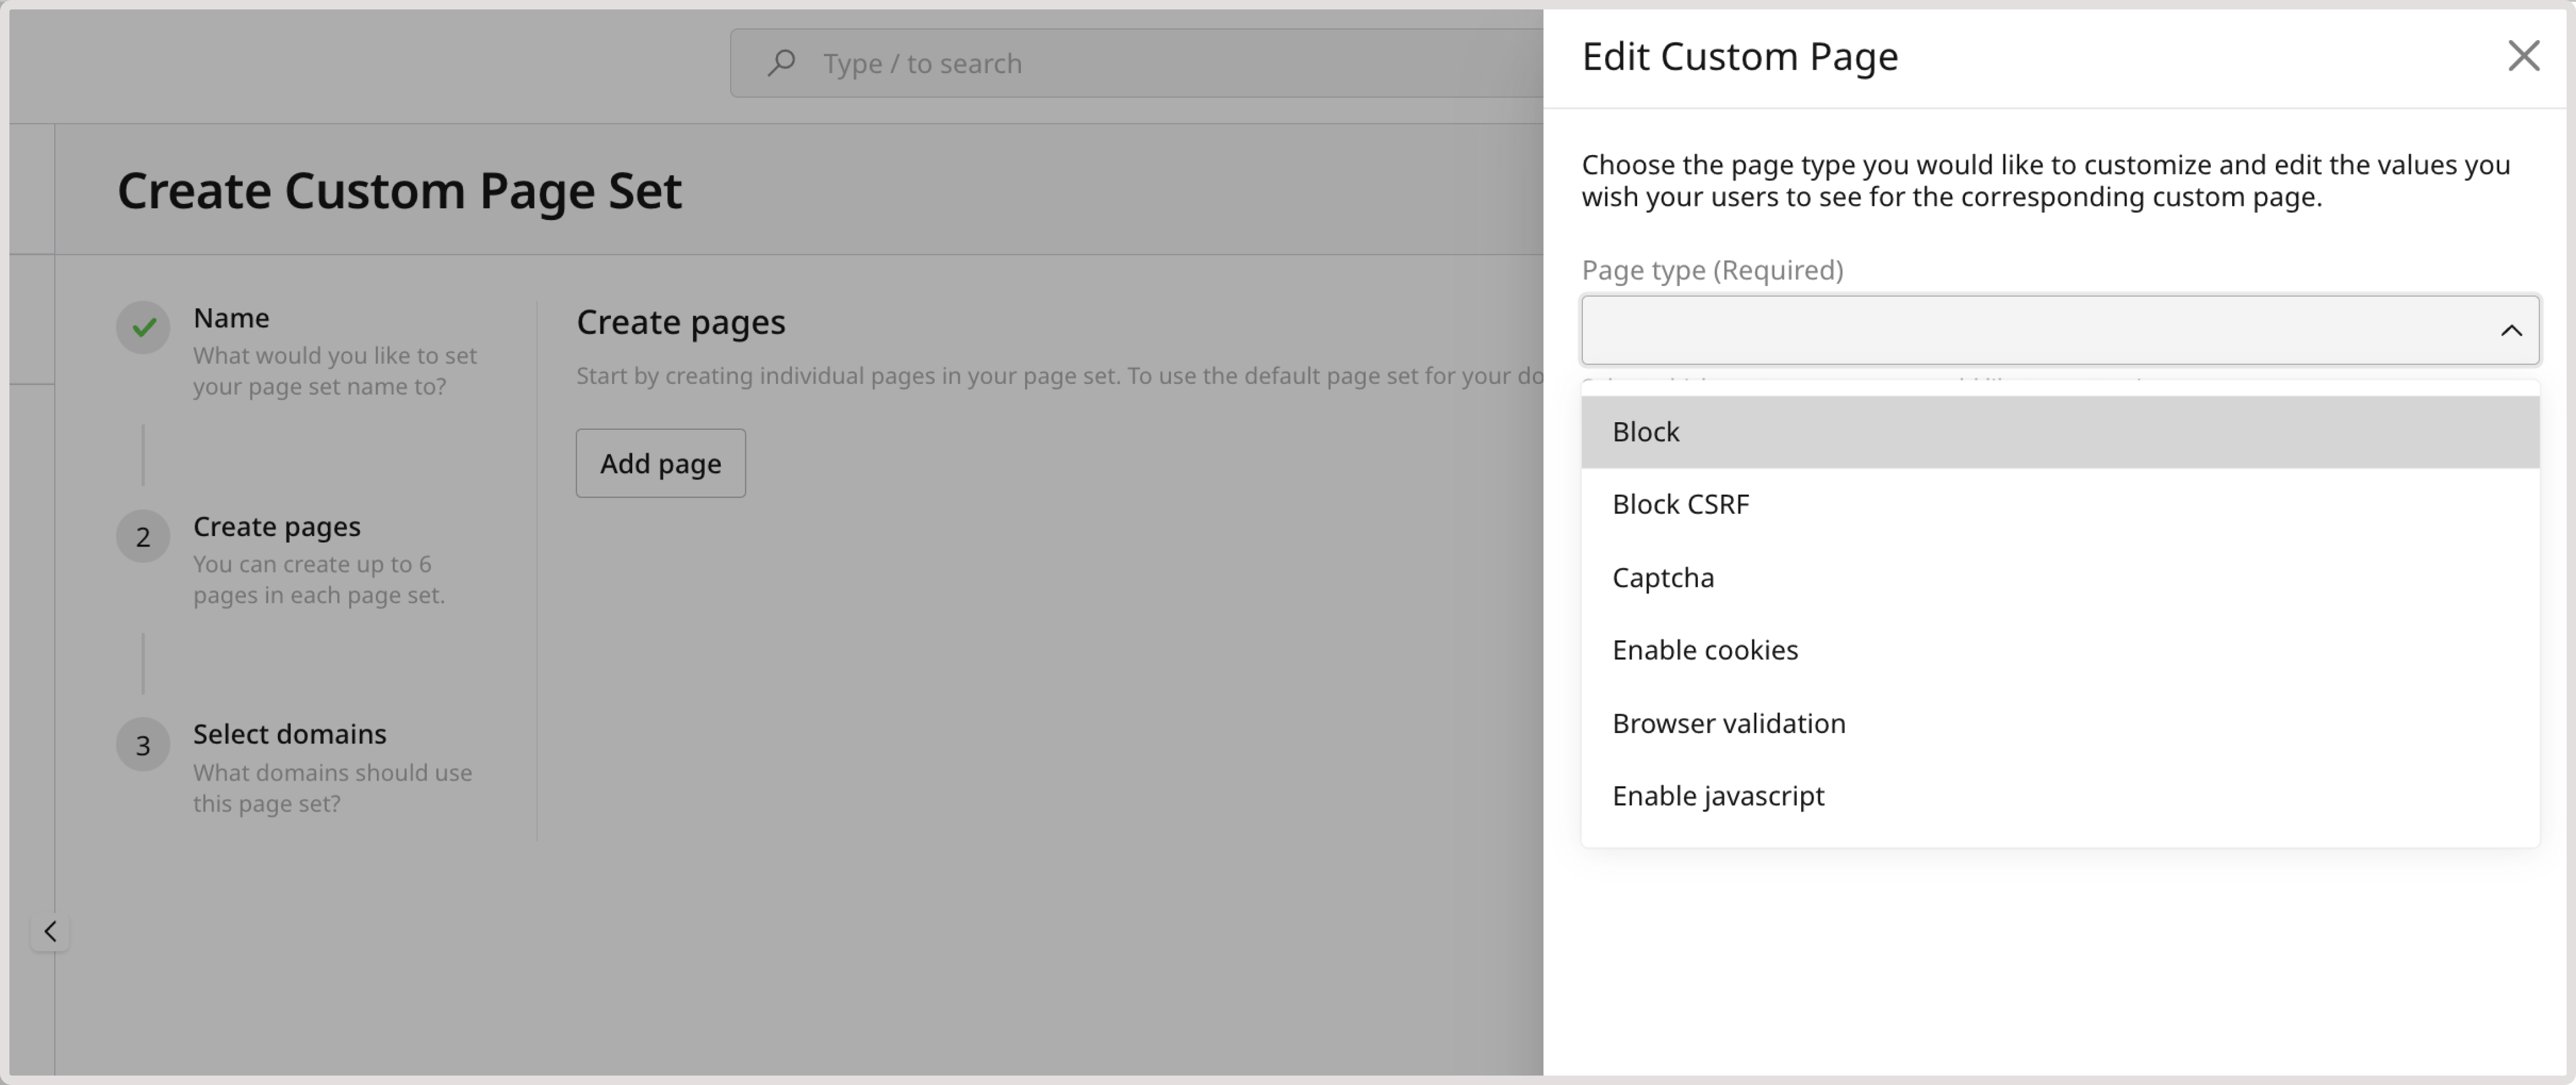The height and width of the screenshot is (1085, 2576).
Task: Click the Create pages heading in sidebar
Action: pyautogui.click(x=276, y=526)
